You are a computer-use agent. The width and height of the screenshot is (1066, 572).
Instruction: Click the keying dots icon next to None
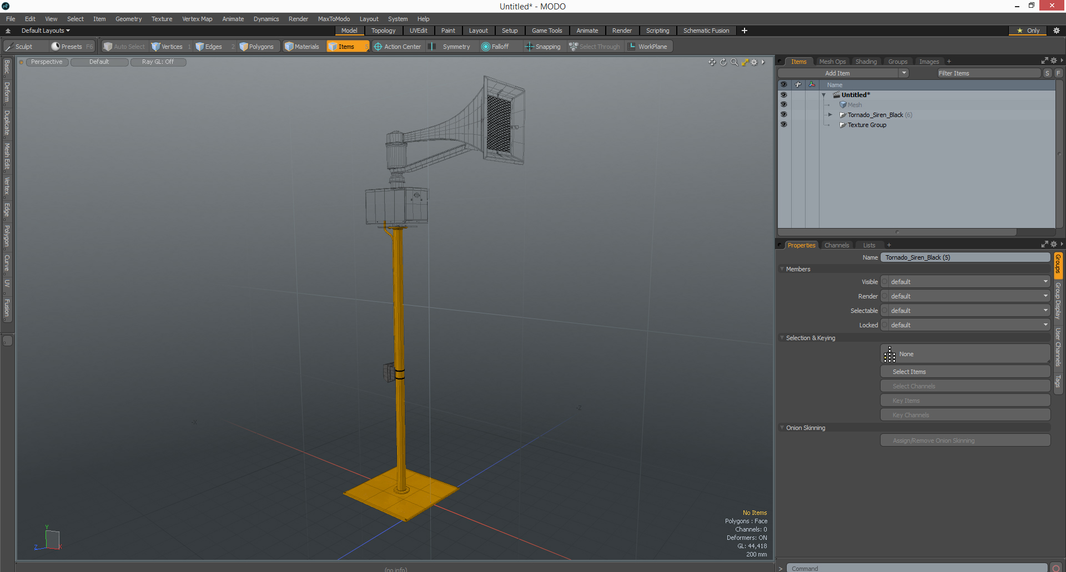click(889, 354)
